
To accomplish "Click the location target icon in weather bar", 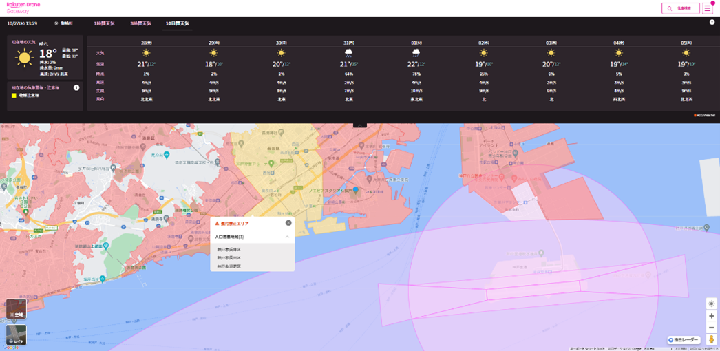I will [56, 23].
